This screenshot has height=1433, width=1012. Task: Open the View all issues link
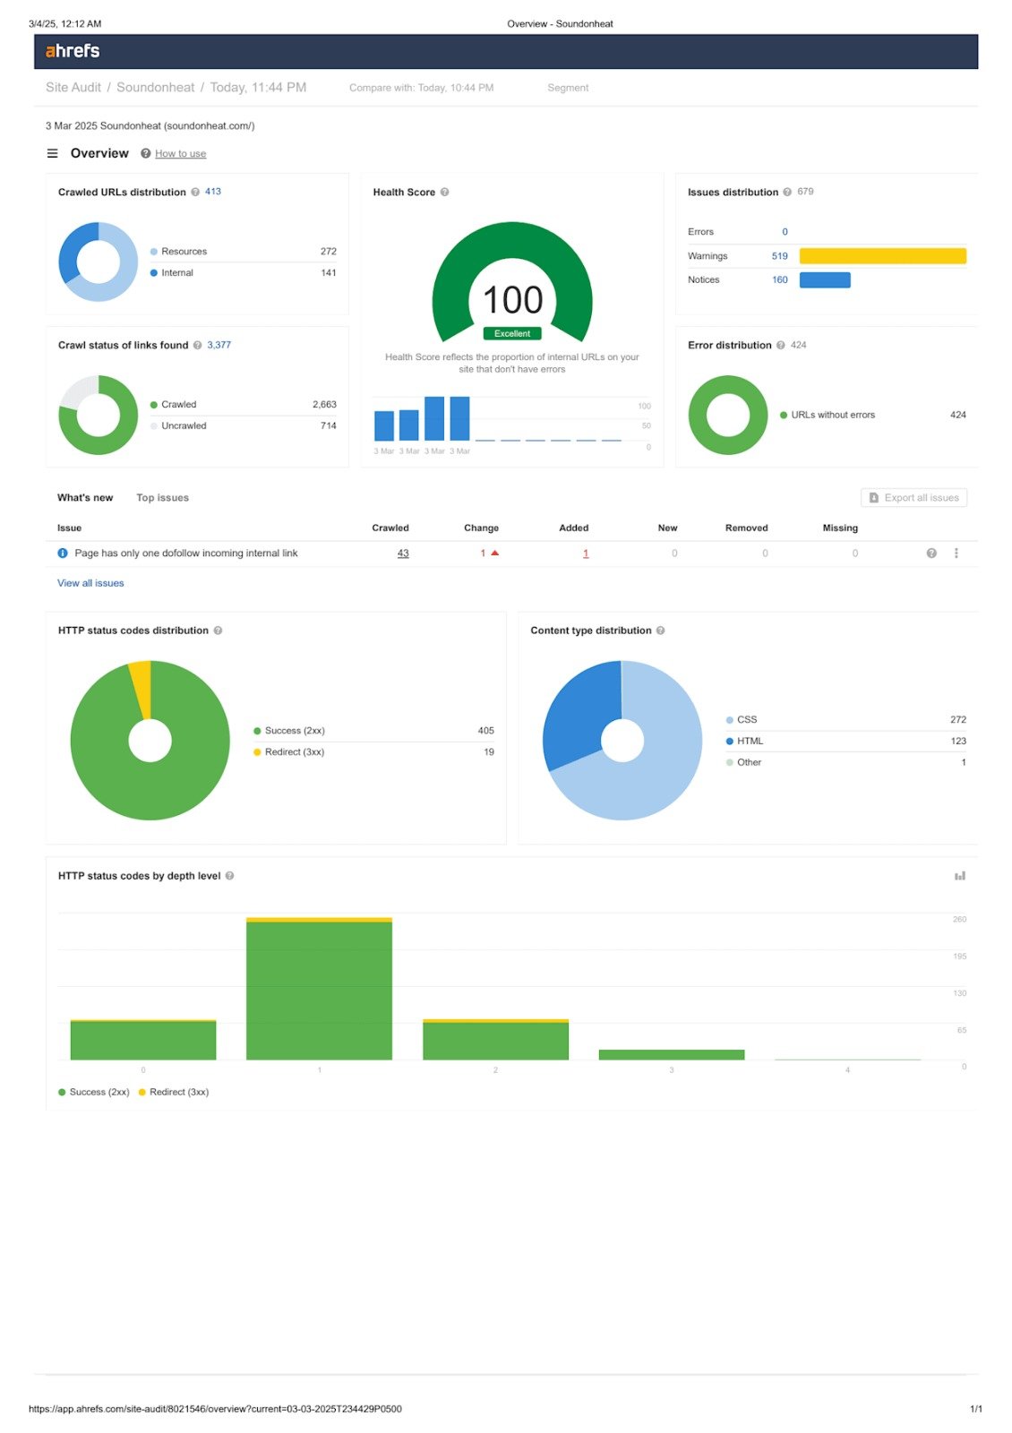[90, 583]
